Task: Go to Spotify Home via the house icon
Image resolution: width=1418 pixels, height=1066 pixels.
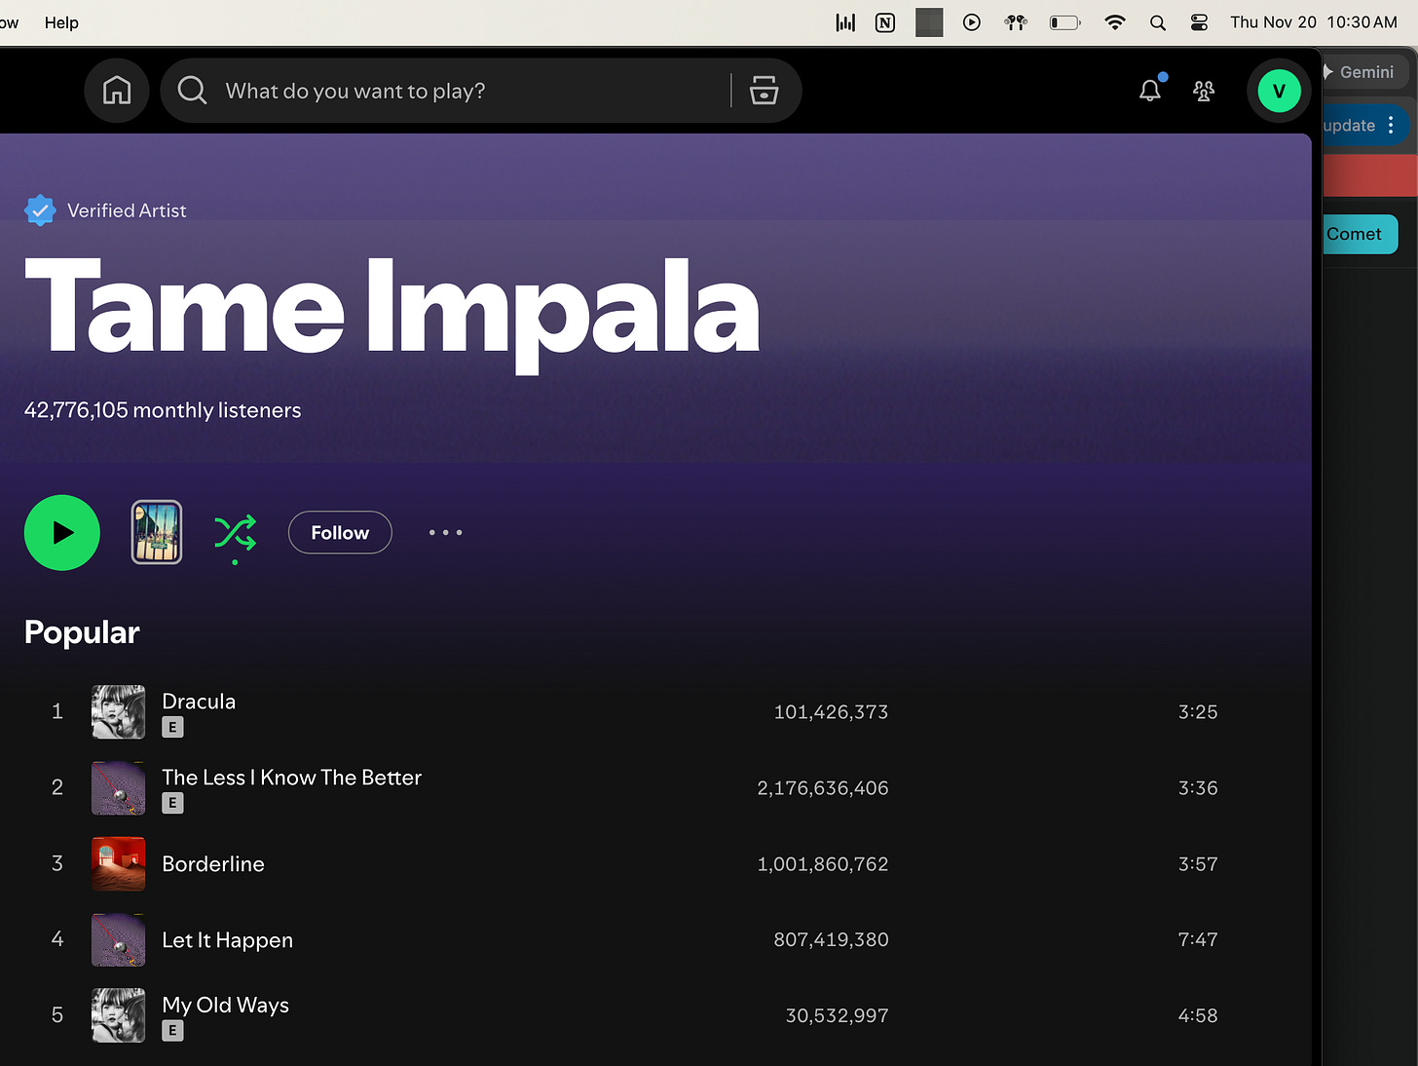Action: [x=117, y=91]
